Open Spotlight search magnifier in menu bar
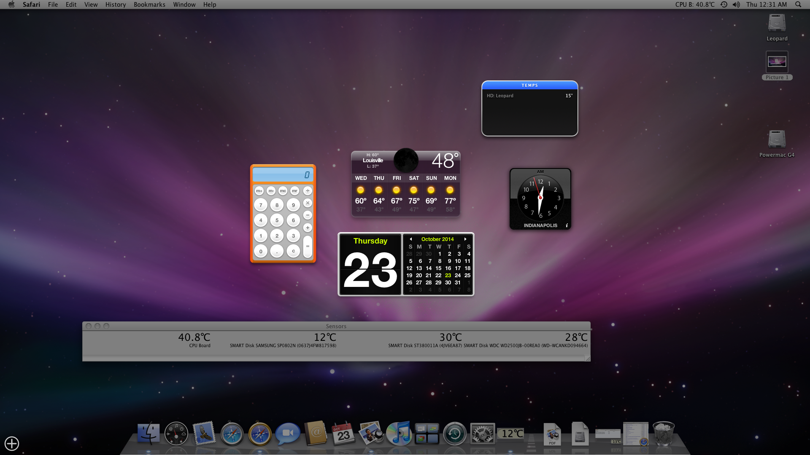The image size is (810, 455). point(798,5)
